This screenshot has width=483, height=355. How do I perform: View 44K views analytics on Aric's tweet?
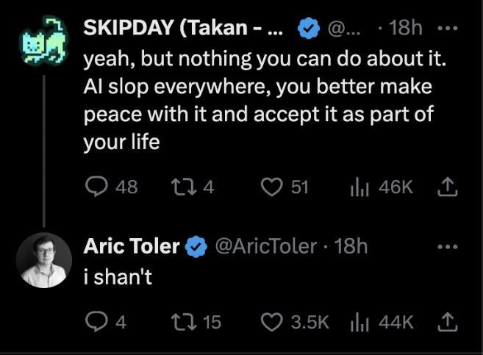(359, 322)
